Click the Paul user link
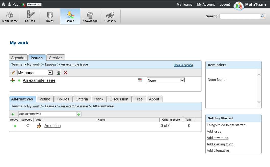The height and width of the screenshot is (167, 270). click(16, 5)
